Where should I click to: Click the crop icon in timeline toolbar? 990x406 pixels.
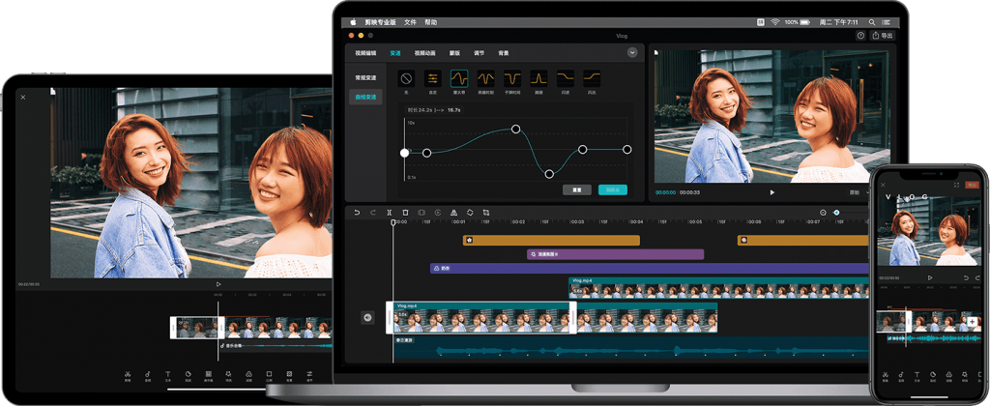click(486, 213)
